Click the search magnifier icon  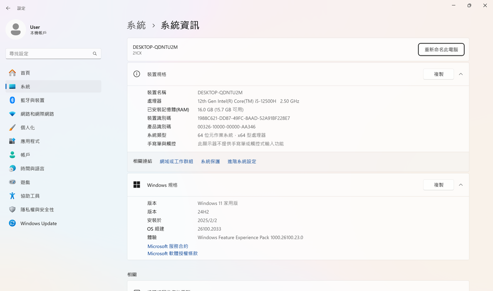pos(95,54)
